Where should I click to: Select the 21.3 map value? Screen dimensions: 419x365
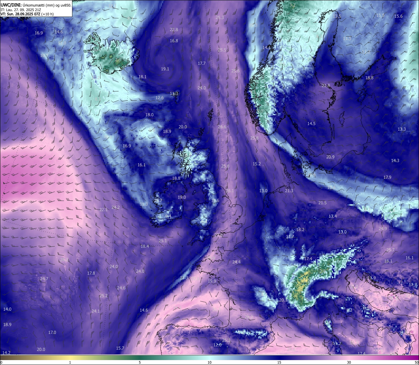click(x=289, y=191)
